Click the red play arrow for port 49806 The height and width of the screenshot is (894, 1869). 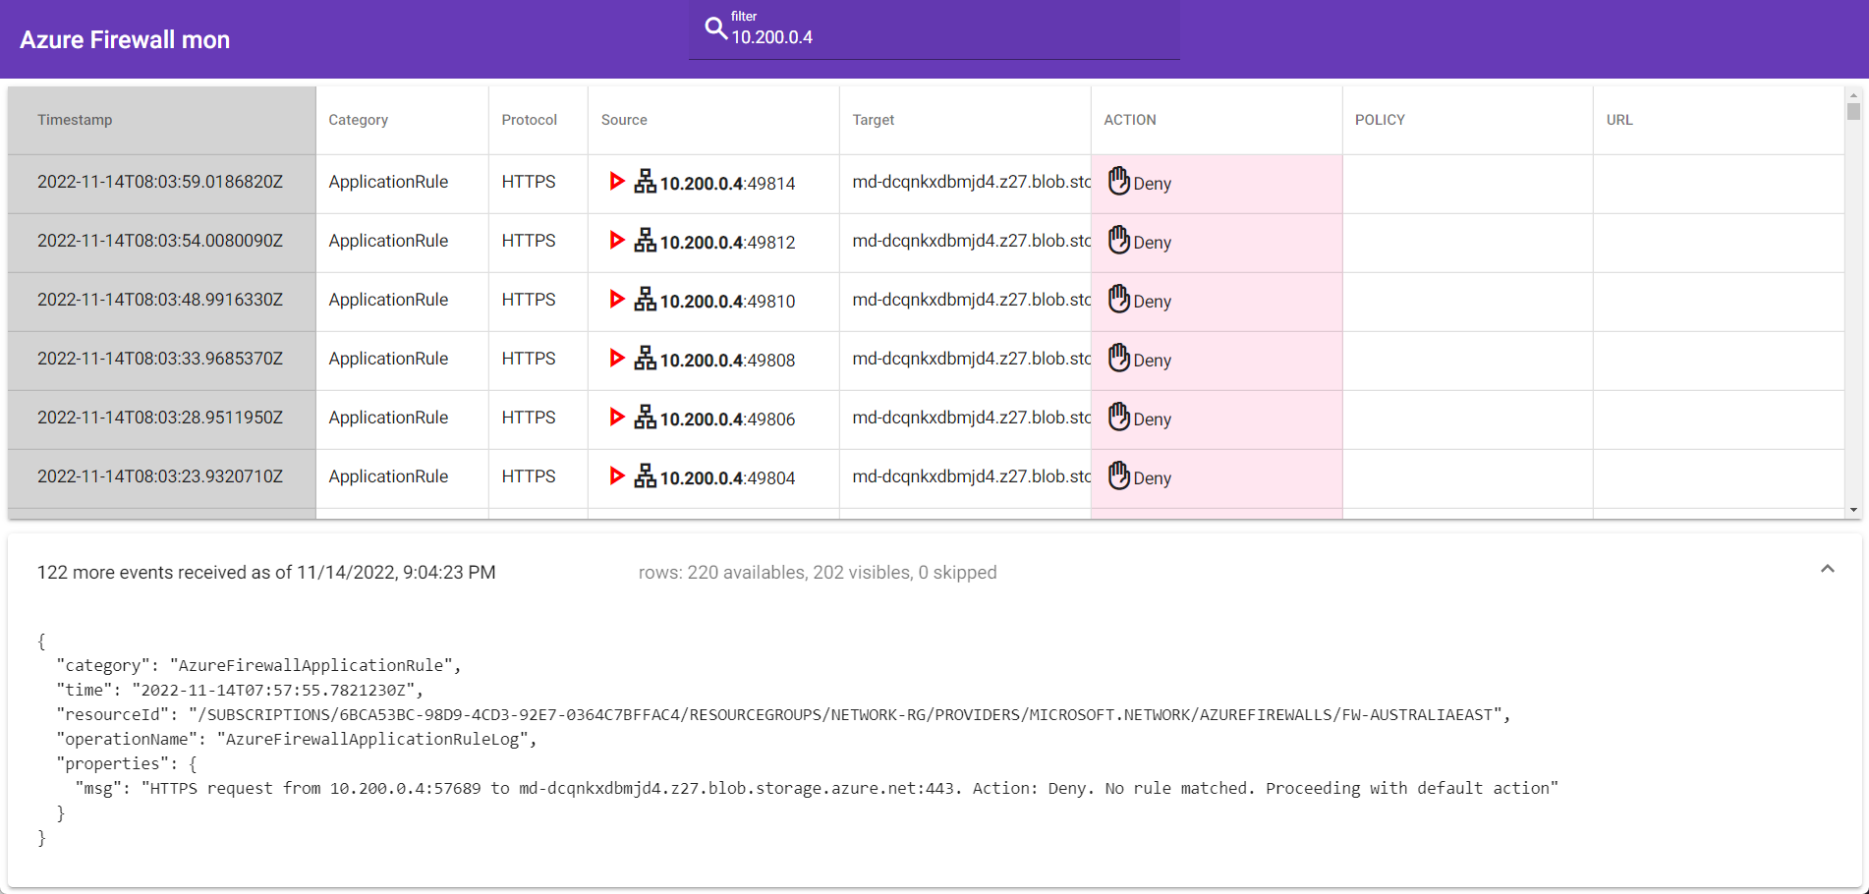[x=617, y=417]
